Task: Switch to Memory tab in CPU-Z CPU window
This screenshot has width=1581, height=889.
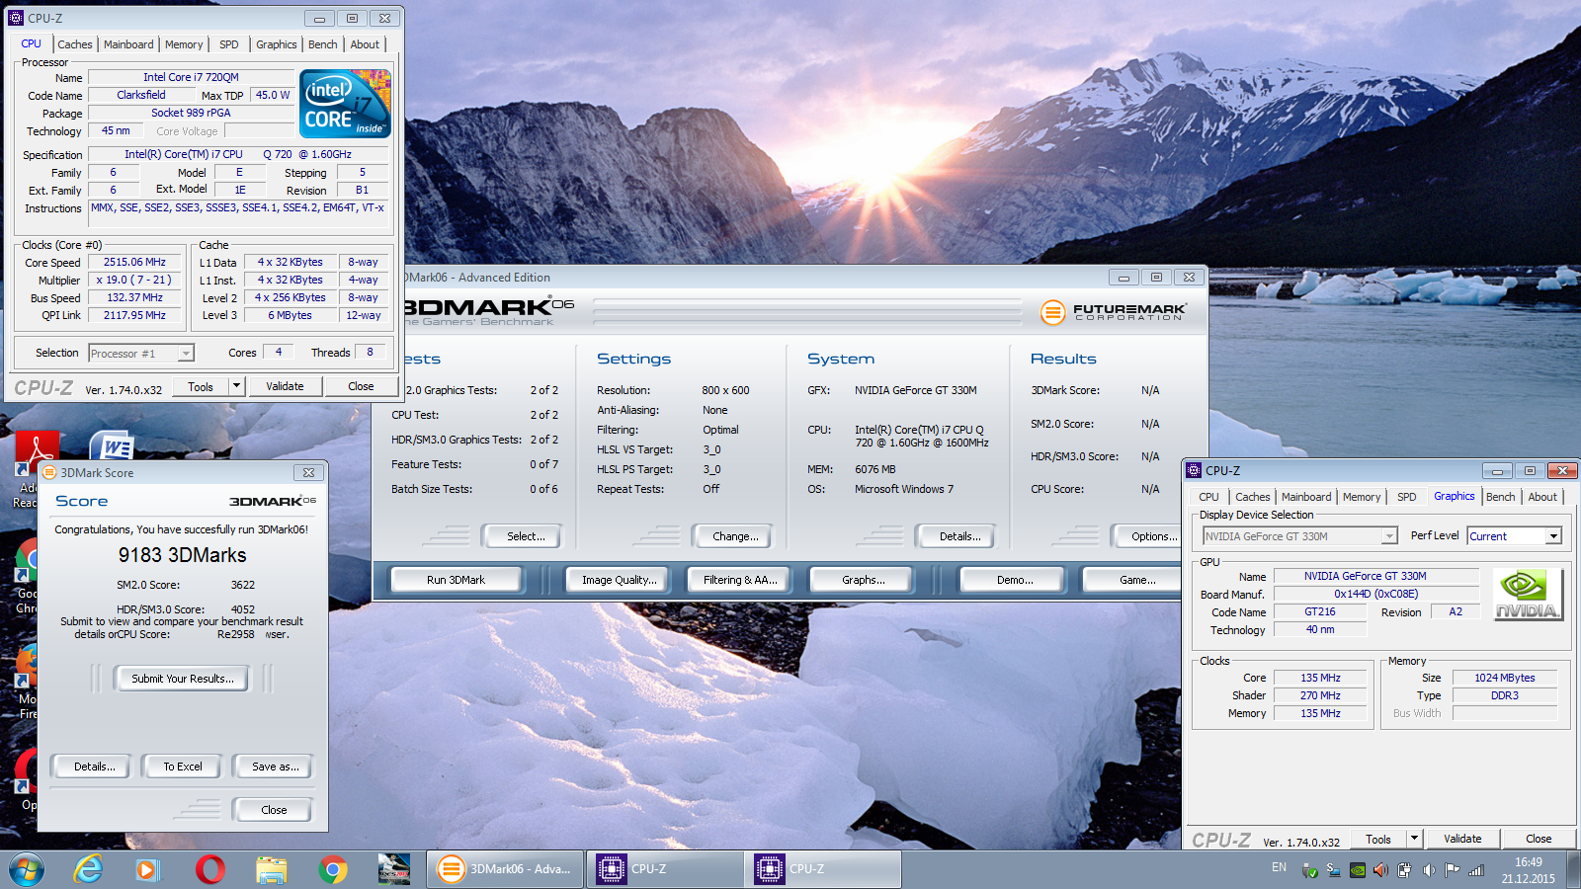Action: (x=184, y=44)
